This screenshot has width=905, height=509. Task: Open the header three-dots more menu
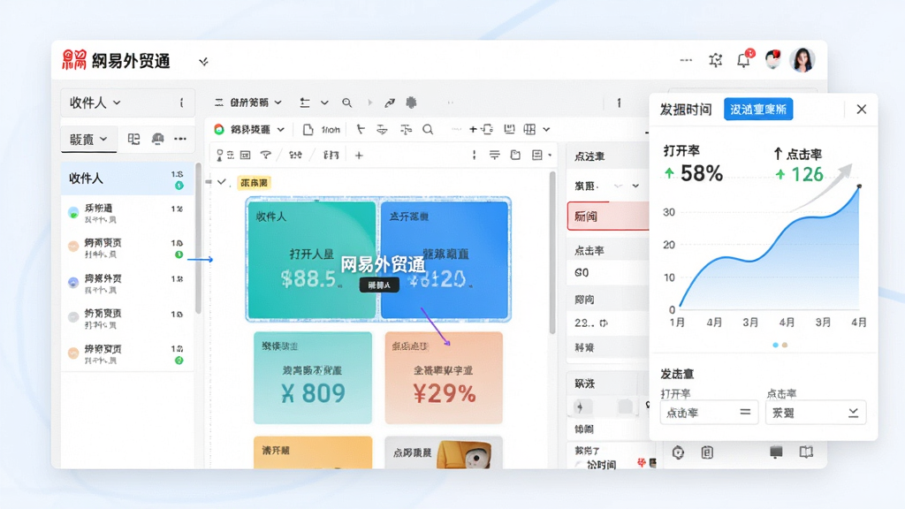(686, 60)
